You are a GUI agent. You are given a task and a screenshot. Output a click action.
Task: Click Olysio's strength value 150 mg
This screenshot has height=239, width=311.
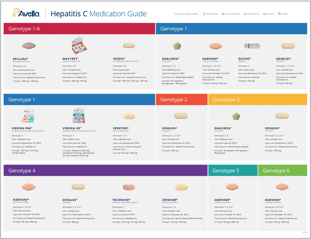click(250, 81)
